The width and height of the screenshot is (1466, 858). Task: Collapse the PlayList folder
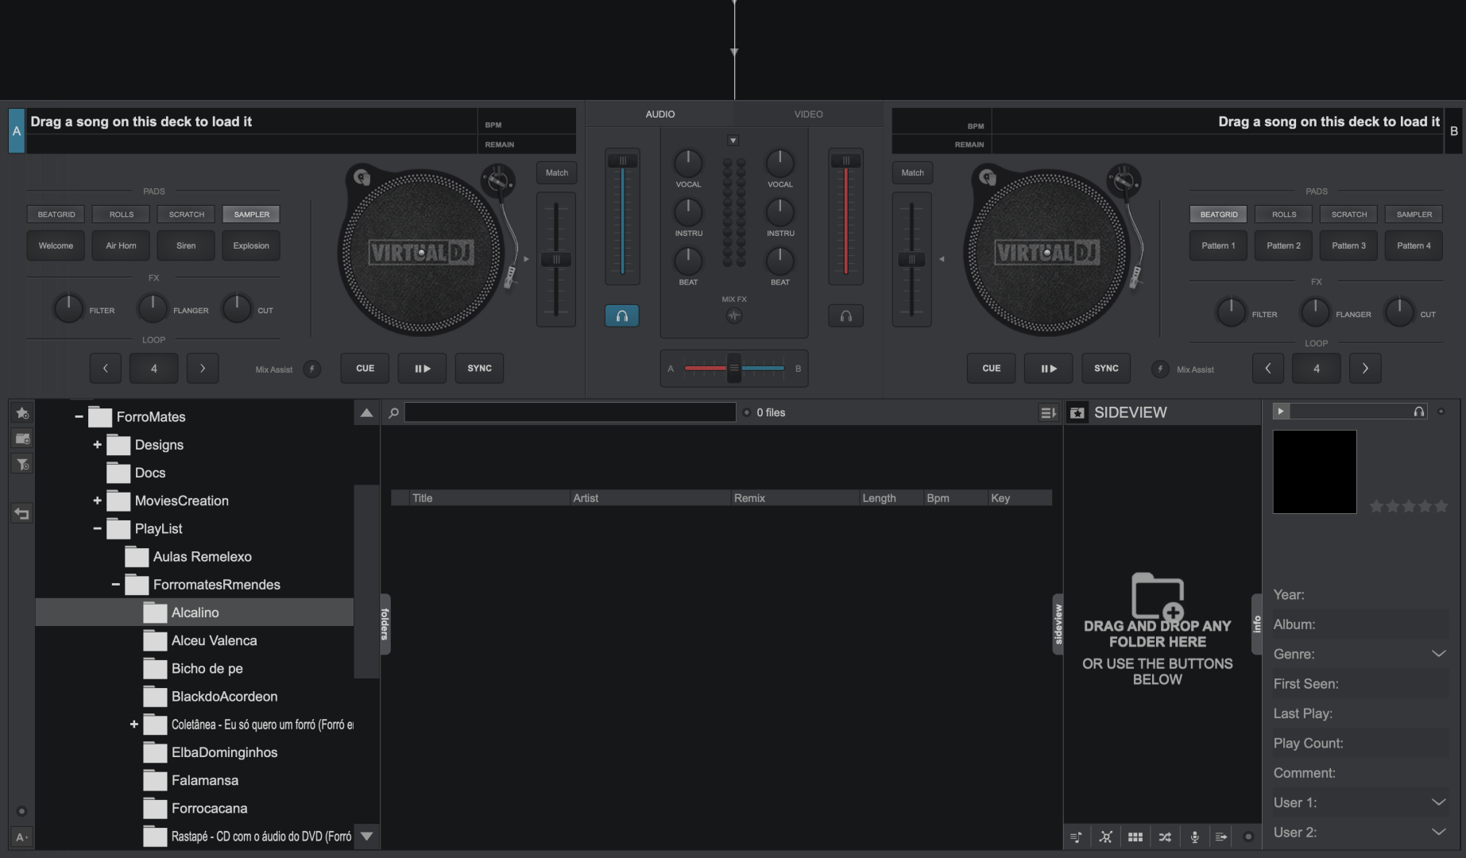click(x=97, y=528)
